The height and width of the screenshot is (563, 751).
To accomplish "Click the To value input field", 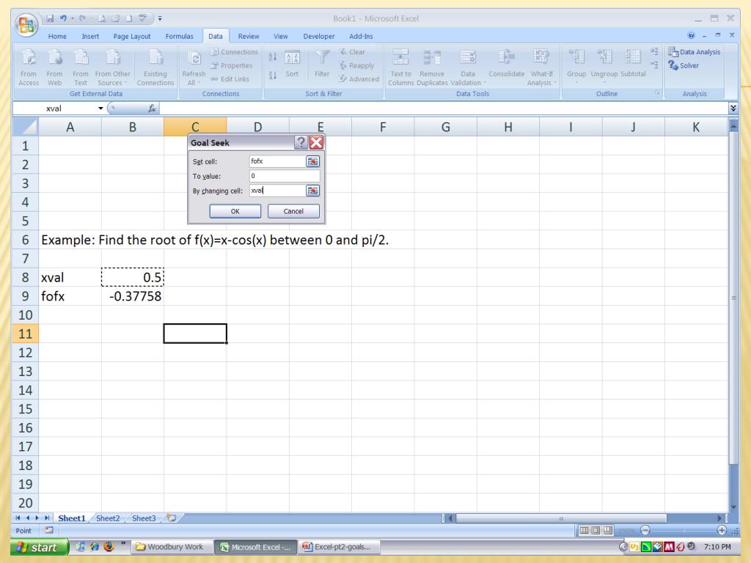I will pyautogui.click(x=285, y=176).
